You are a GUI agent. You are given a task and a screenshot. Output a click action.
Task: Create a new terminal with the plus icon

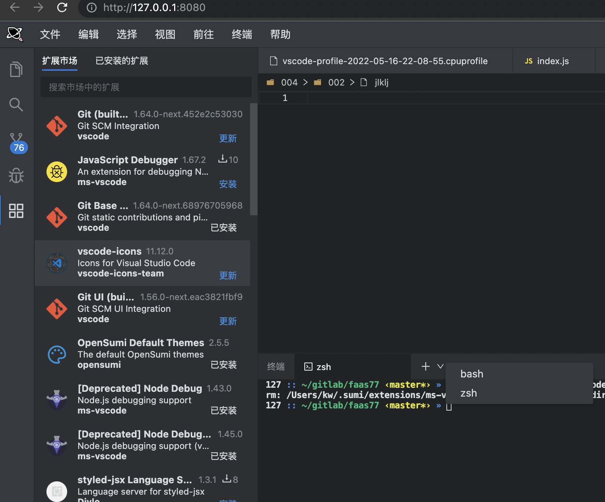(425, 366)
